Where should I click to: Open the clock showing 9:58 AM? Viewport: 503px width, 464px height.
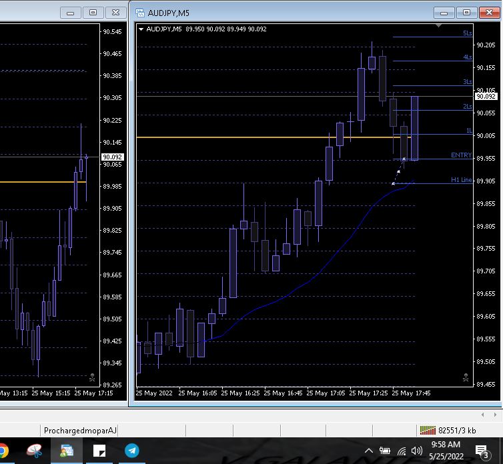446,450
